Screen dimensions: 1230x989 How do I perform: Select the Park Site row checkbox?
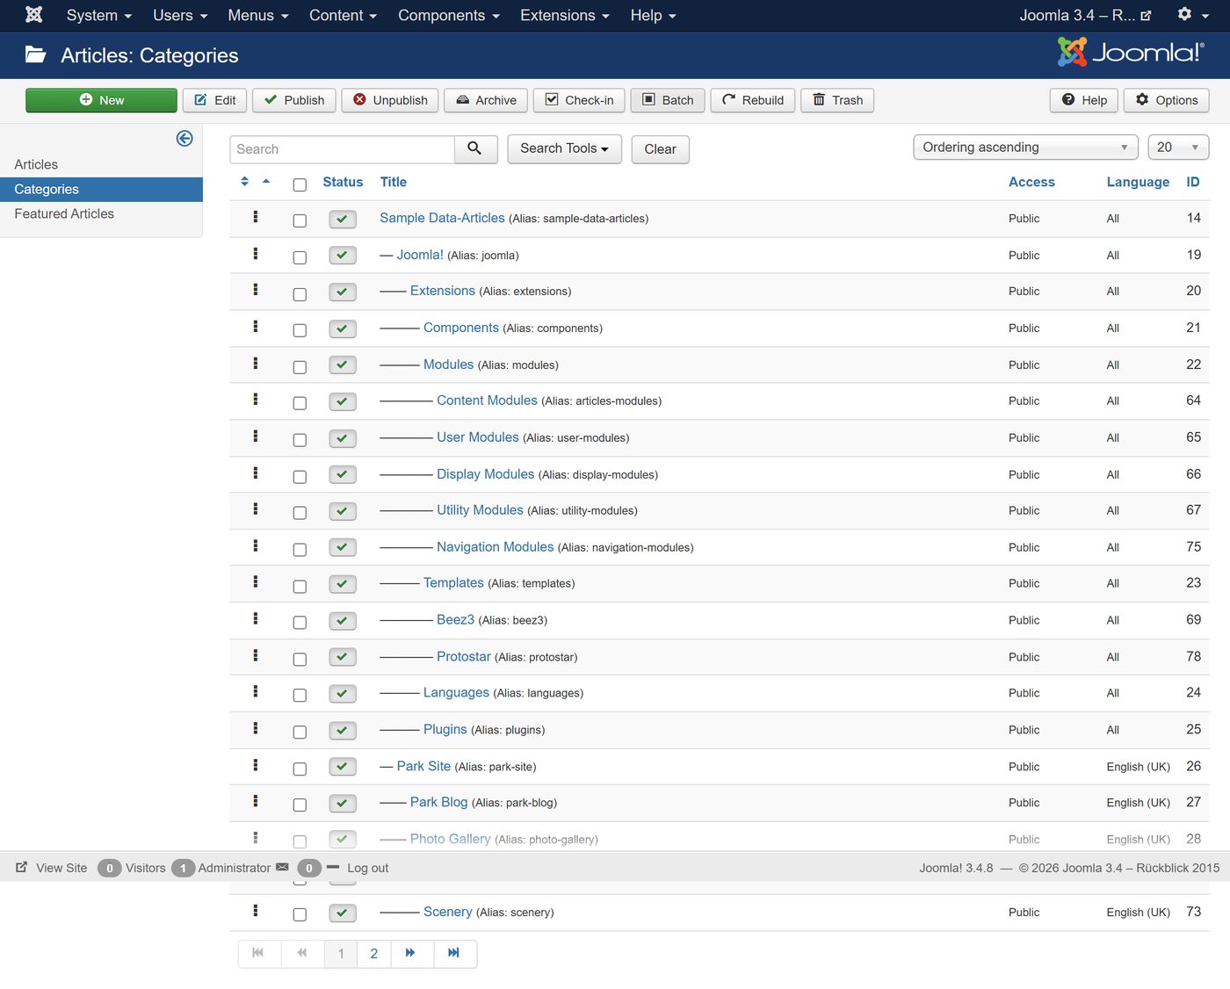click(300, 769)
